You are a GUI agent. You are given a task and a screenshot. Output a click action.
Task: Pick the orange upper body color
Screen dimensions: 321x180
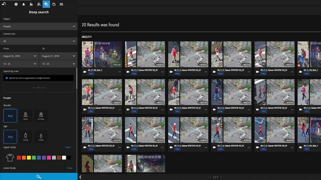pos(24,157)
